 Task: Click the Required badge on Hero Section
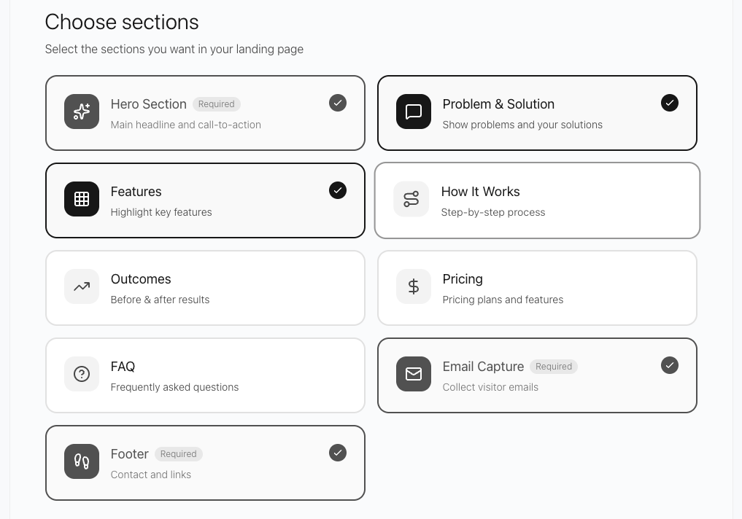(217, 104)
